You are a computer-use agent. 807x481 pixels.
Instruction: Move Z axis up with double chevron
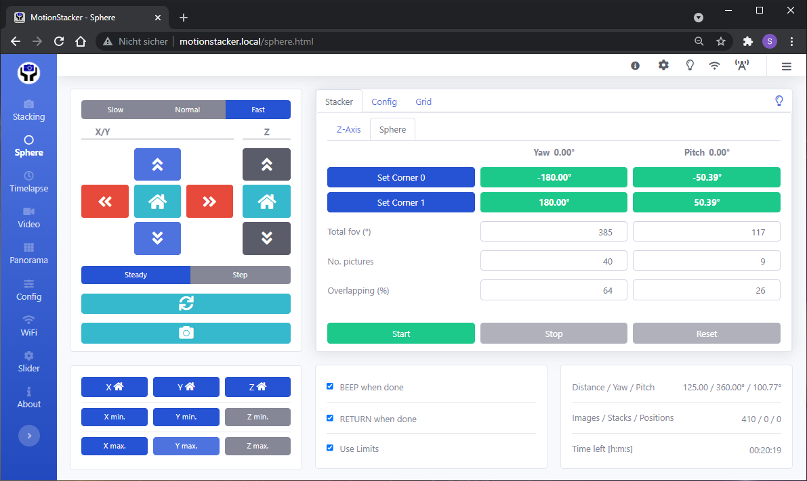(266, 164)
